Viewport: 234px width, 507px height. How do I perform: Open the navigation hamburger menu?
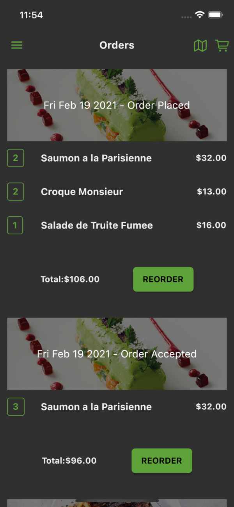pyautogui.click(x=17, y=45)
